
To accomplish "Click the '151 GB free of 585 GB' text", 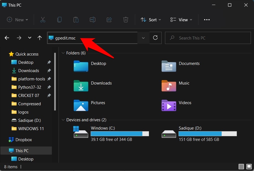I will (x=199, y=140).
